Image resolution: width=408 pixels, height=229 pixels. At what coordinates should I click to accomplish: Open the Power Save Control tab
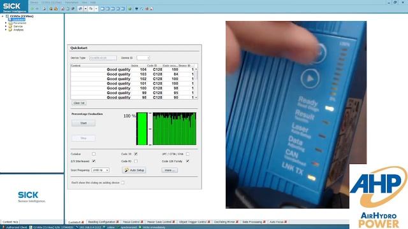point(159,222)
